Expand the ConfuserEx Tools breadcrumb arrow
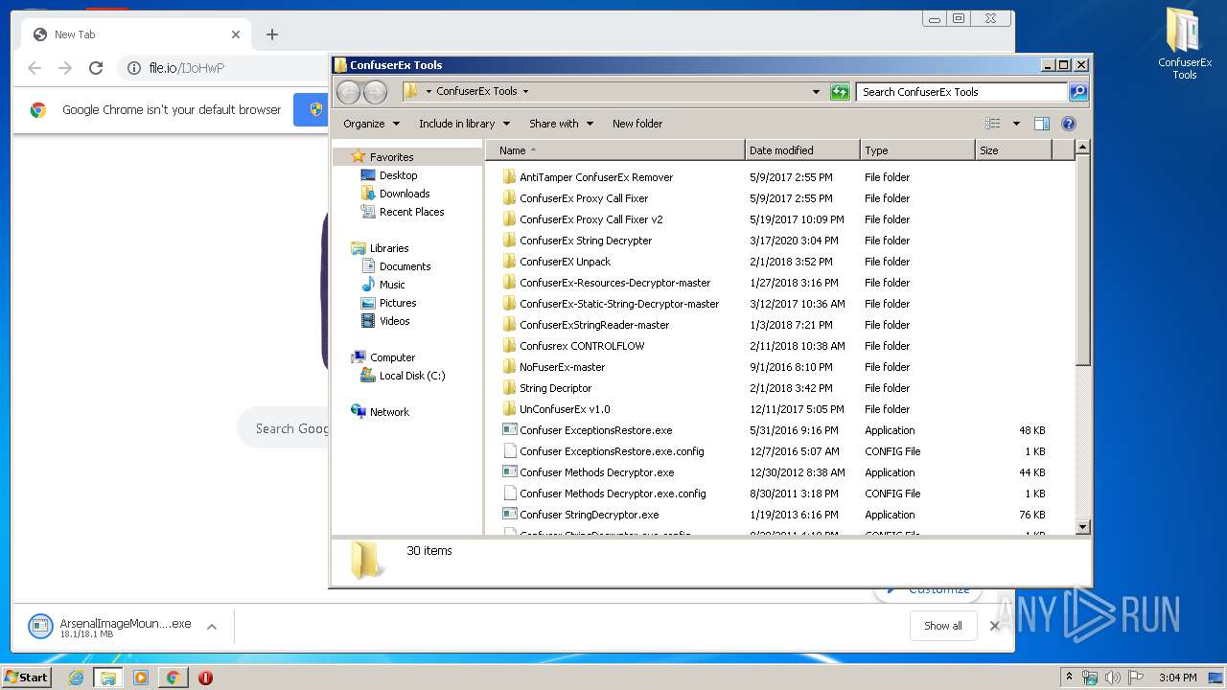1227x690 pixels. click(525, 92)
